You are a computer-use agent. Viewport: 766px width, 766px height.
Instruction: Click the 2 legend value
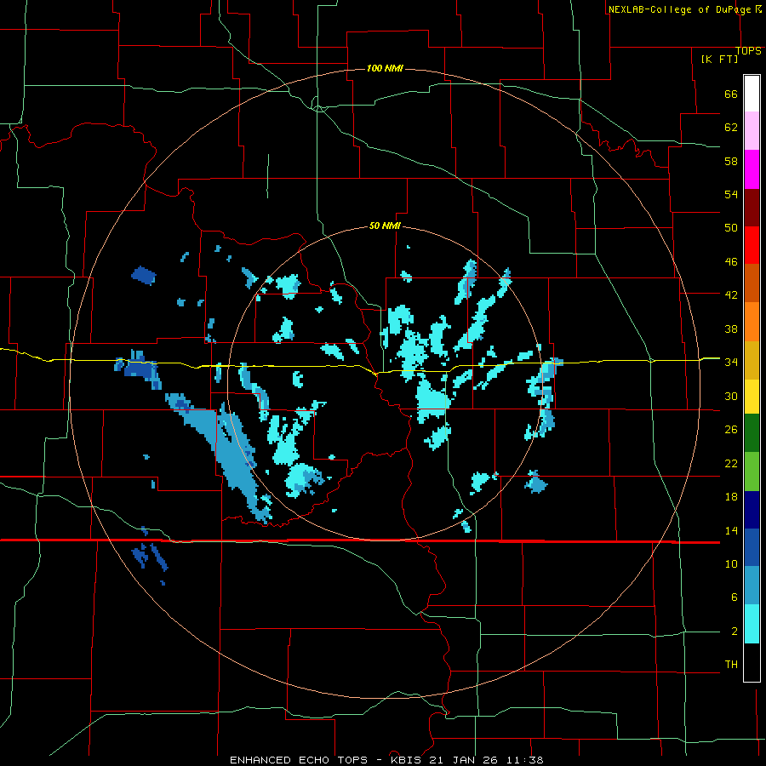735,632
